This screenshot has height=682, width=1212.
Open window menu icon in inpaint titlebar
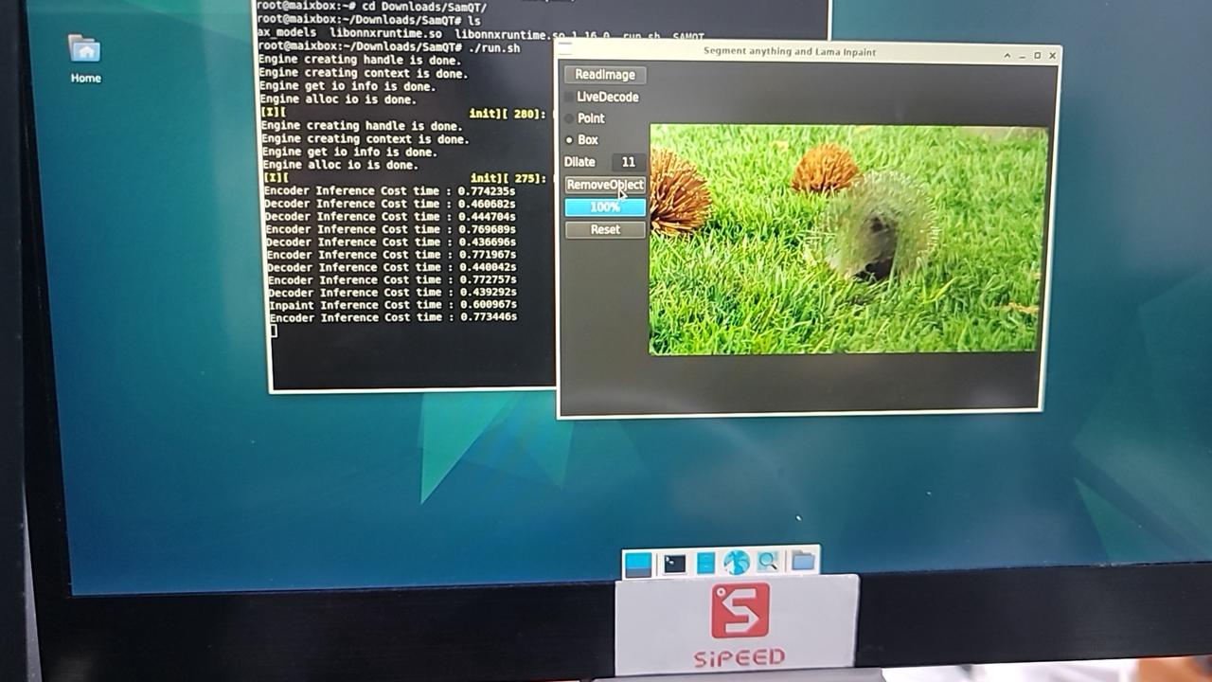pyautogui.click(x=565, y=46)
